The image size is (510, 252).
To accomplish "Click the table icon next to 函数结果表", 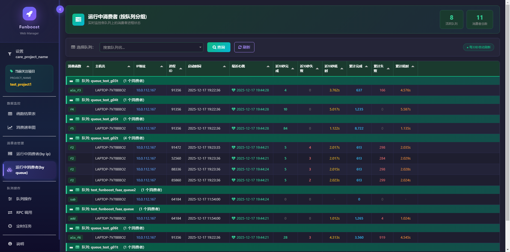I will (10, 114).
